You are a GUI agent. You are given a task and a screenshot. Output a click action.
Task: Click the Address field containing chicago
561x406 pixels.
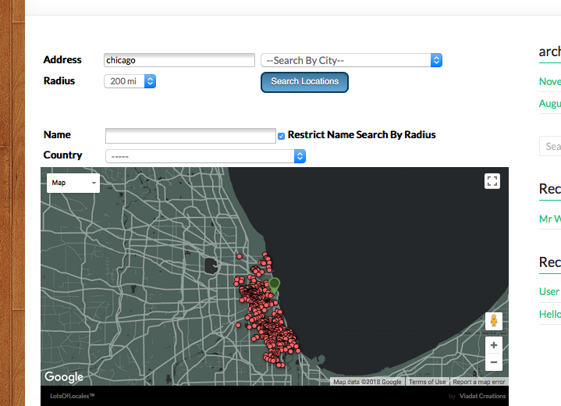click(179, 60)
